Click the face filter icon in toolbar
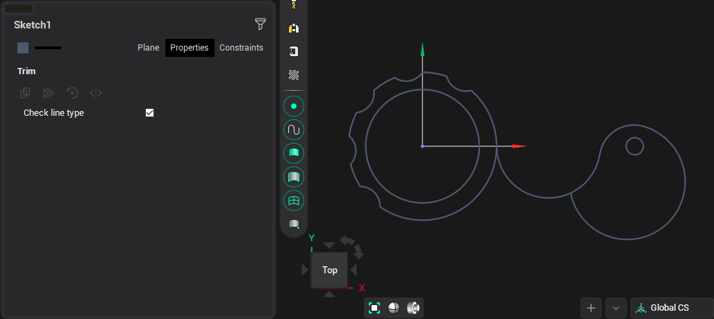714x319 pixels. point(294,153)
